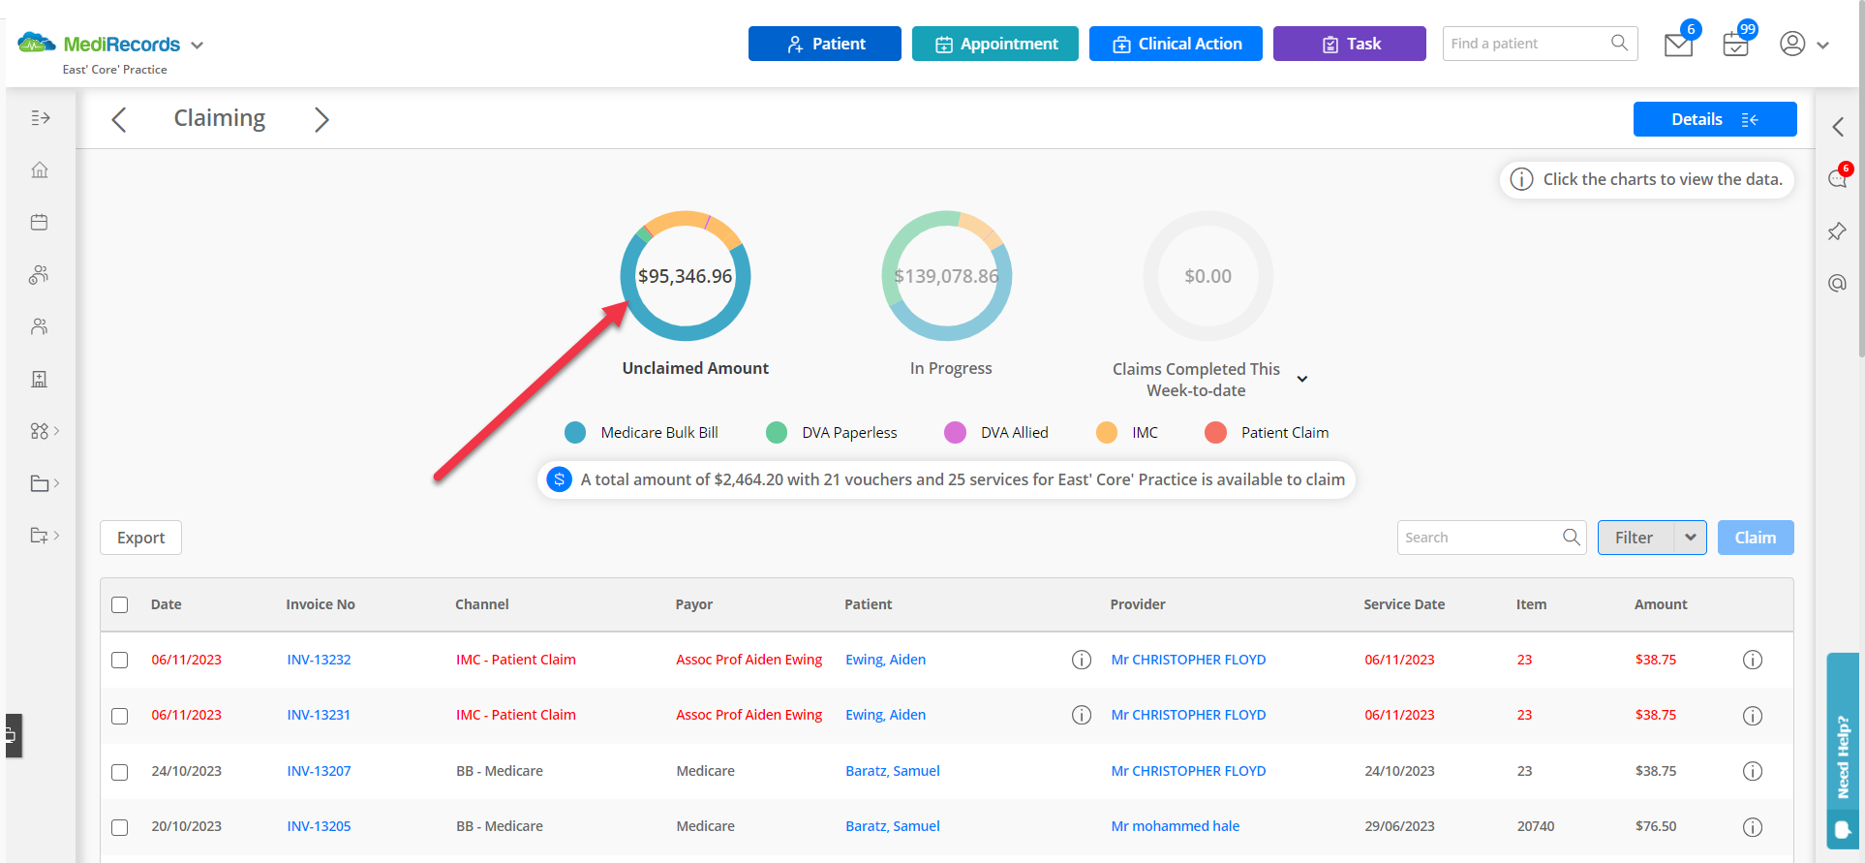The height and width of the screenshot is (863, 1865).
Task: Open invoice INV-13231 link
Action: point(319,715)
